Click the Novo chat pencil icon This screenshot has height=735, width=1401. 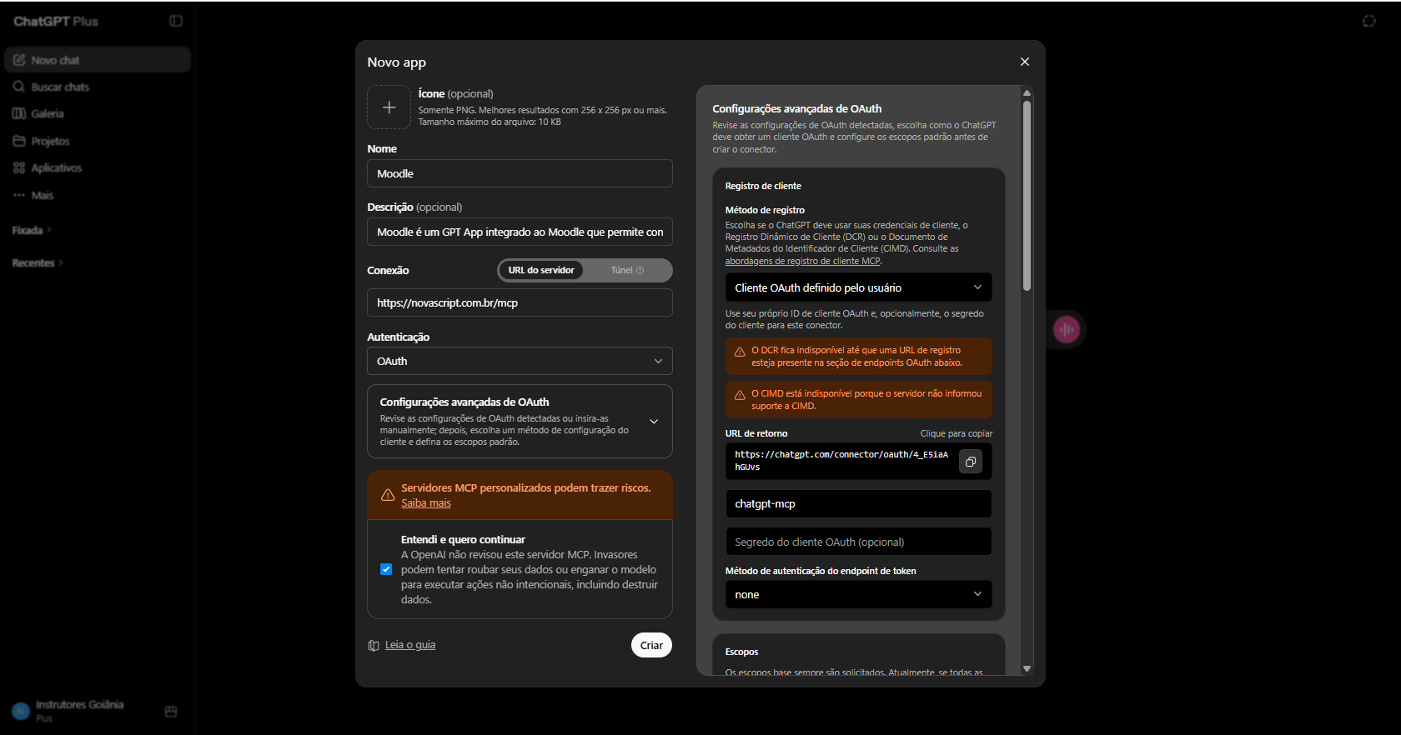click(x=19, y=60)
